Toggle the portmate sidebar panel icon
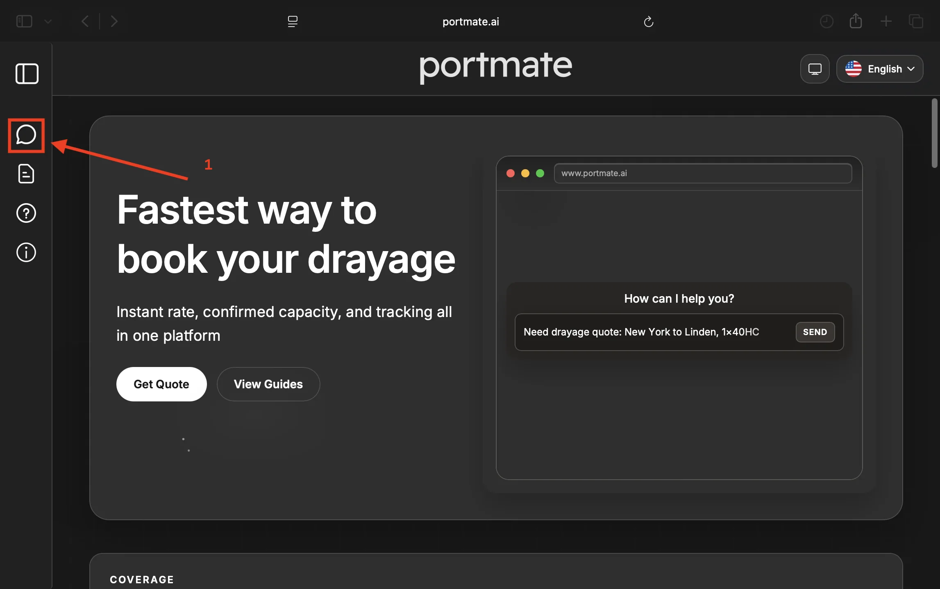The width and height of the screenshot is (940, 589). [x=27, y=74]
